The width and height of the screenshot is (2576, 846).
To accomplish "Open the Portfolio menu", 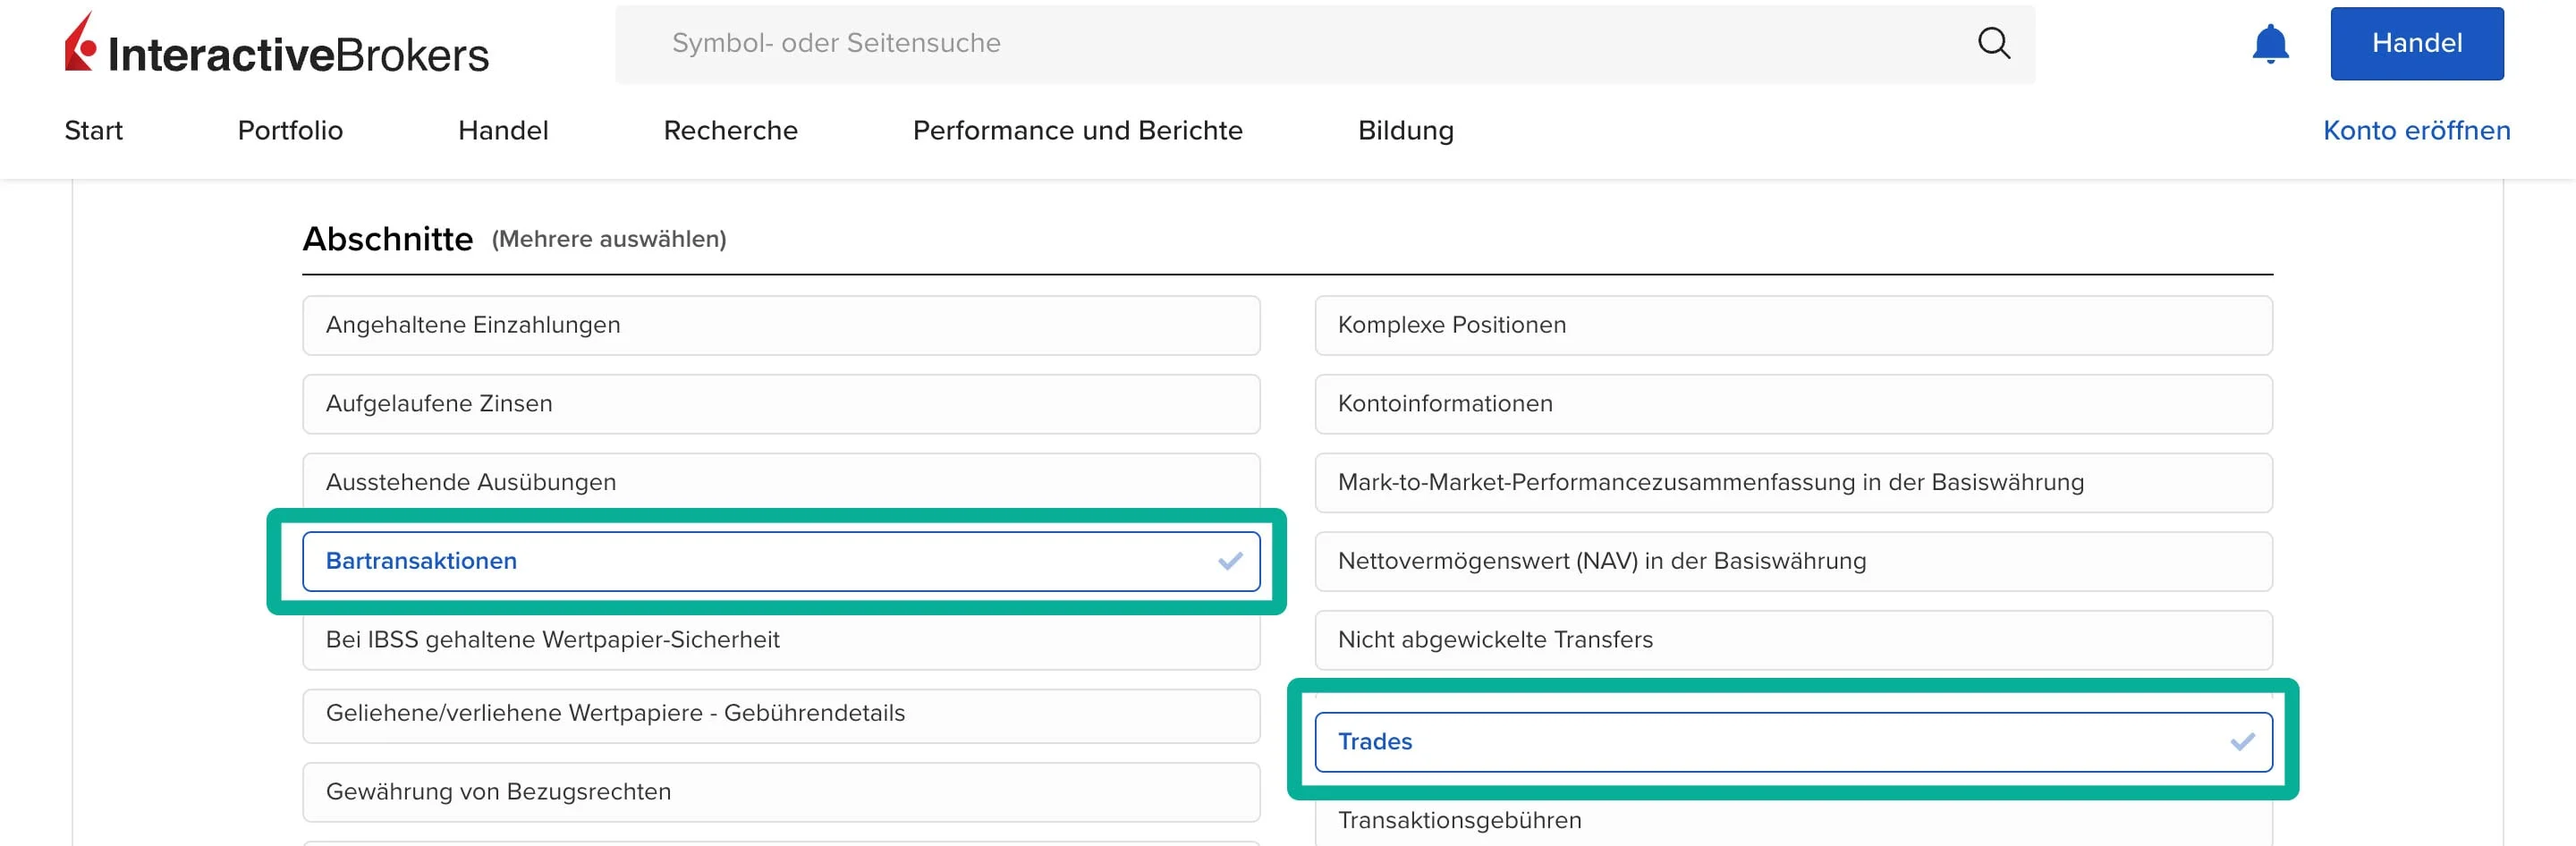I will click(x=290, y=131).
